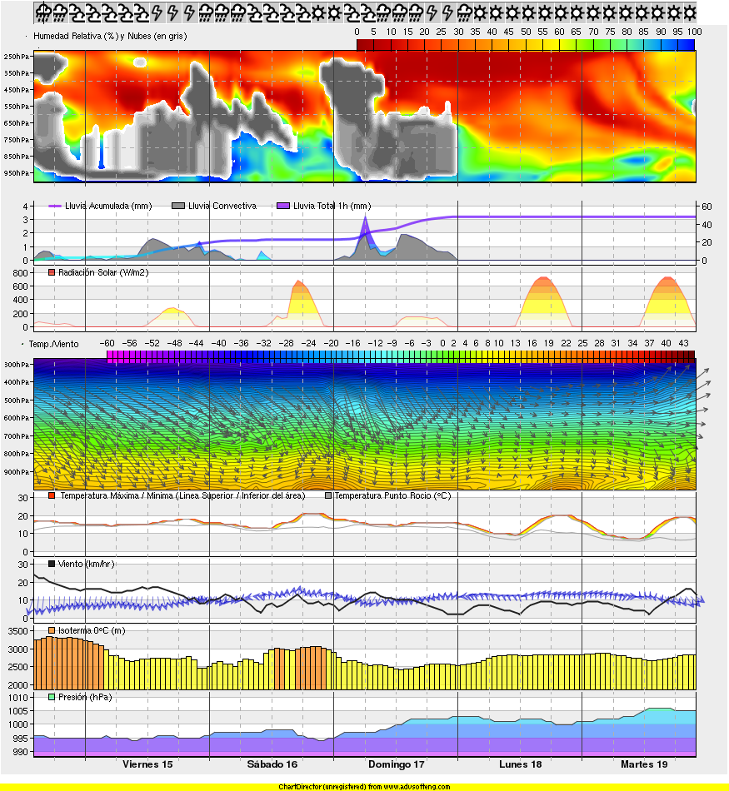
Task: Click the dark blue 100% humidity scale cell
Action: point(686,45)
